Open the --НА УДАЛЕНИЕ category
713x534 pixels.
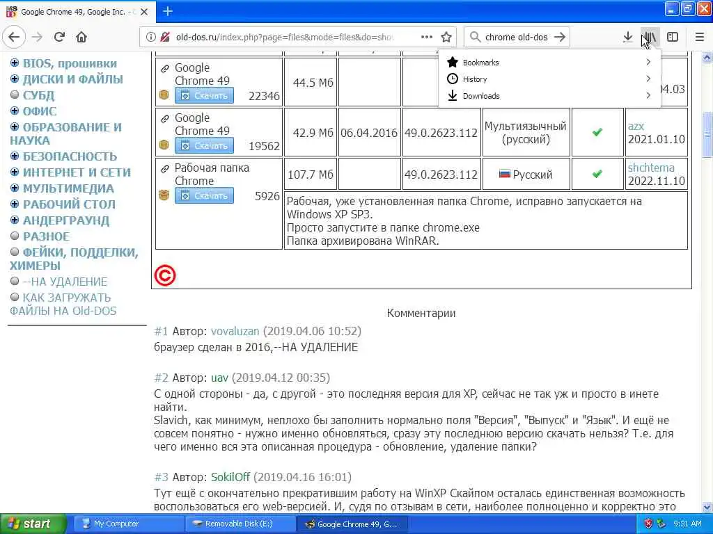pos(65,282)
